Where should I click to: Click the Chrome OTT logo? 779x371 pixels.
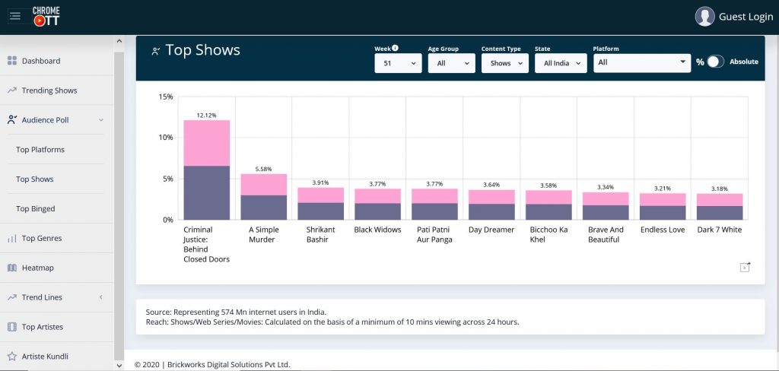(x=46, y=16)
